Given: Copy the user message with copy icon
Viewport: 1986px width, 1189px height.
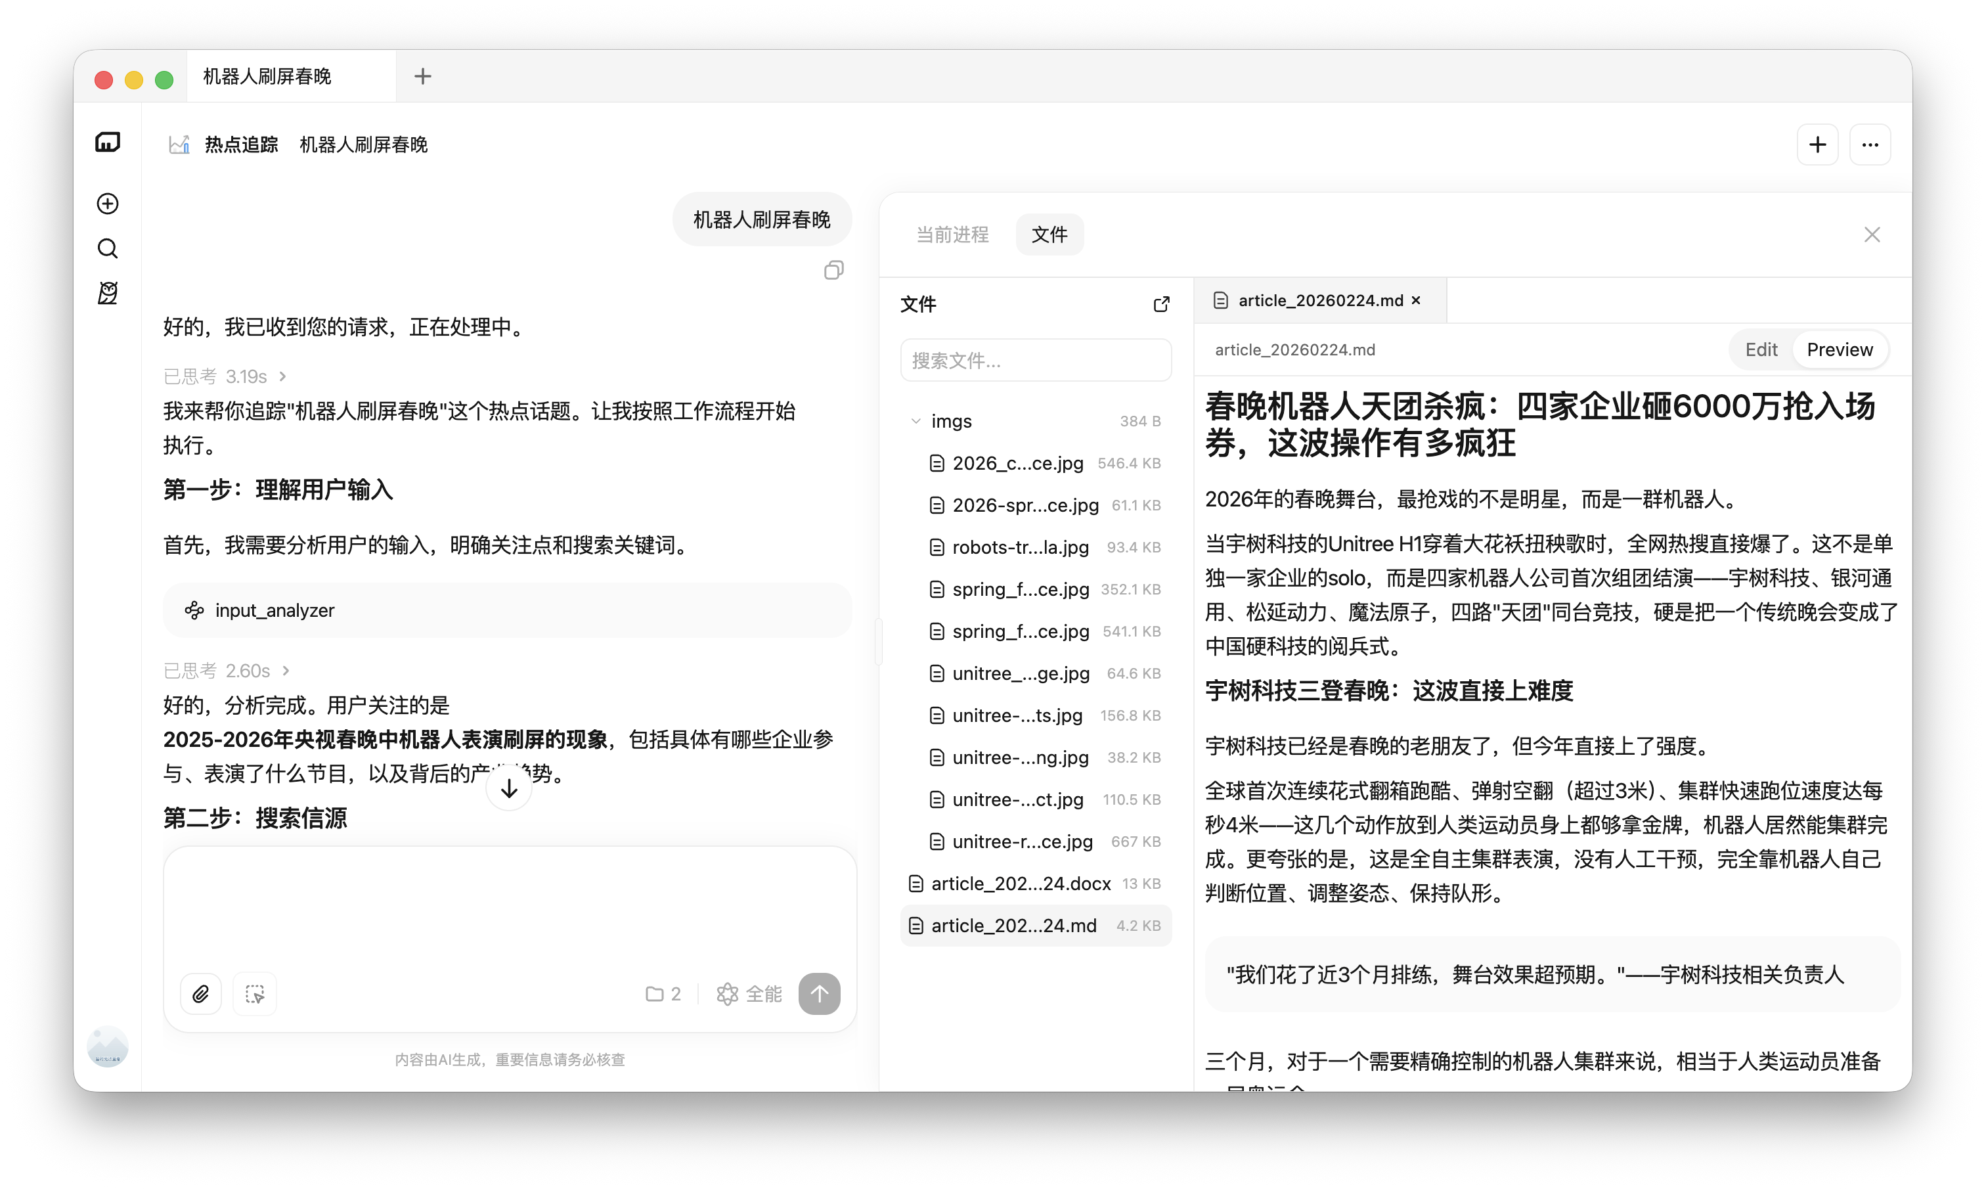Looking at the screenshot, I should click(x=833, y=271).
